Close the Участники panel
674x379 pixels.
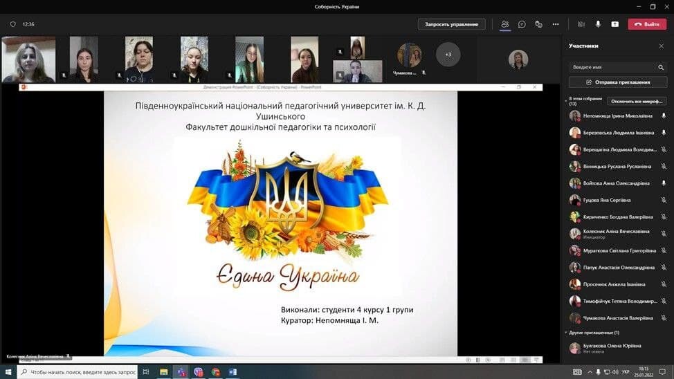tap(661, 46)
